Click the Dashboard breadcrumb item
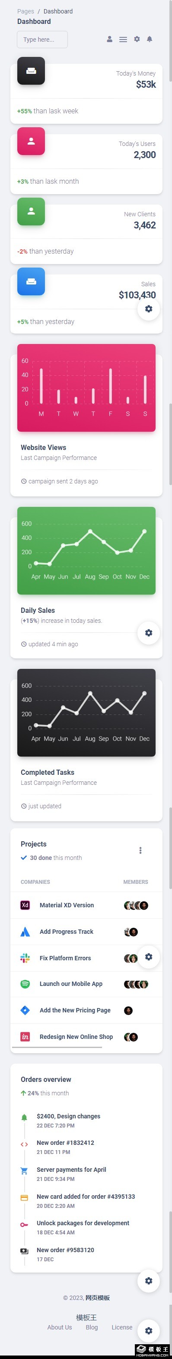 tap(58, 11)
